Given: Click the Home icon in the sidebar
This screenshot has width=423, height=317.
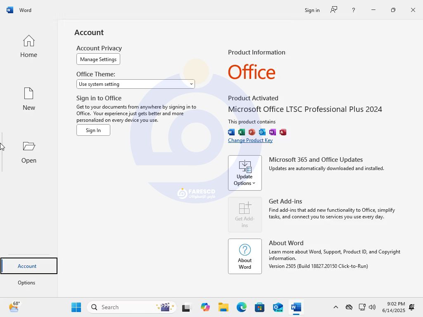Looking at the screenshot, I should [29, 41].
